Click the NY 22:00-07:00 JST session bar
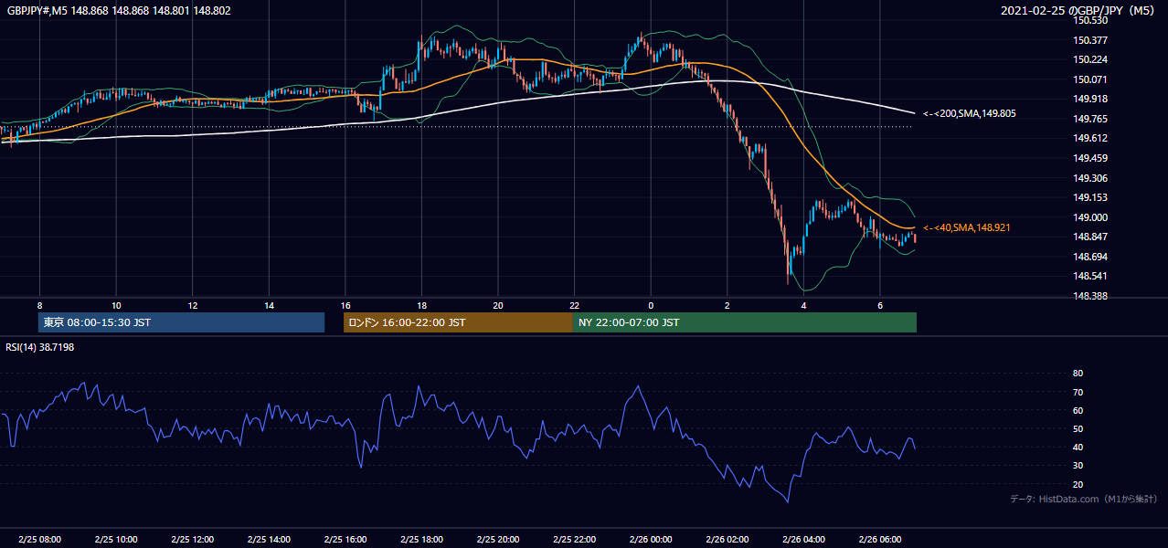The height and width of the screenshot is (548, 1168). coord(745,322)
